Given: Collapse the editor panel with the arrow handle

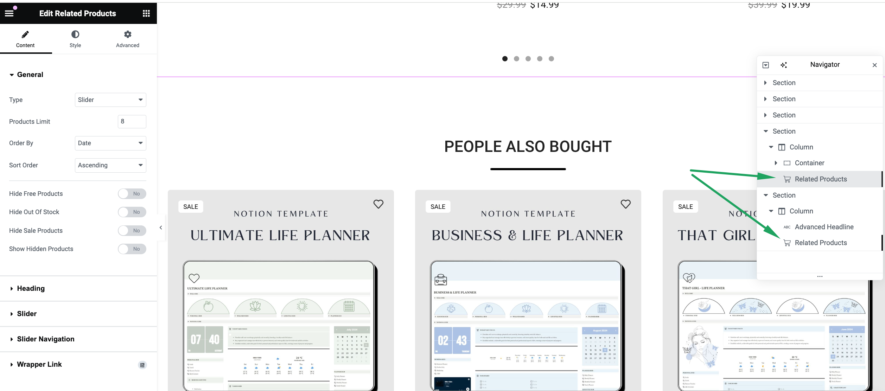Looking at the screenshot, I should (x=161, y=227).
